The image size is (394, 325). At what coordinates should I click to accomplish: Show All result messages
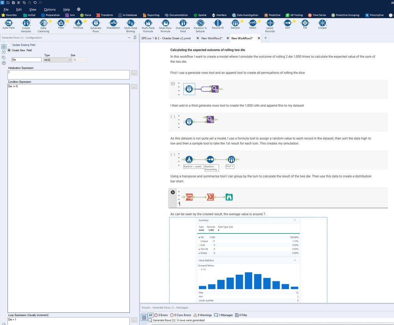151,315
